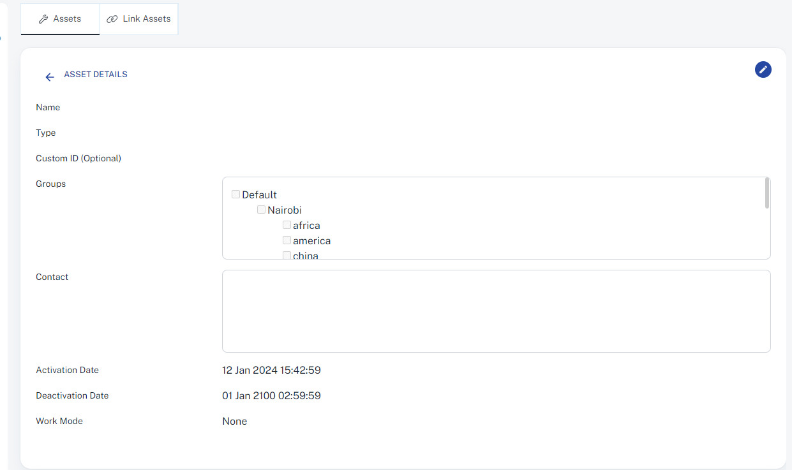Screen dimensions: 792x470
Task: Toggle the Nairobi group checkbox
Action: pos(261,210)
